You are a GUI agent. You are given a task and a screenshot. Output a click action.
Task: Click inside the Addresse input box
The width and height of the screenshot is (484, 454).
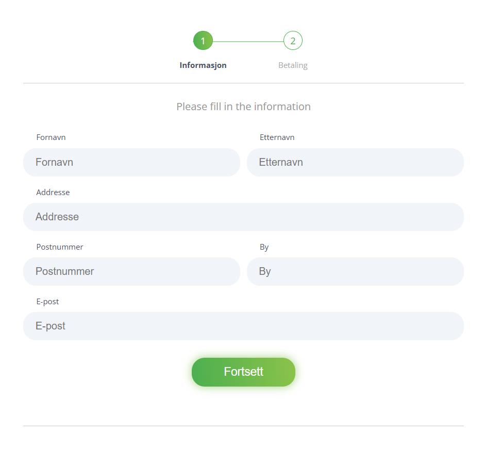(243, 217)
